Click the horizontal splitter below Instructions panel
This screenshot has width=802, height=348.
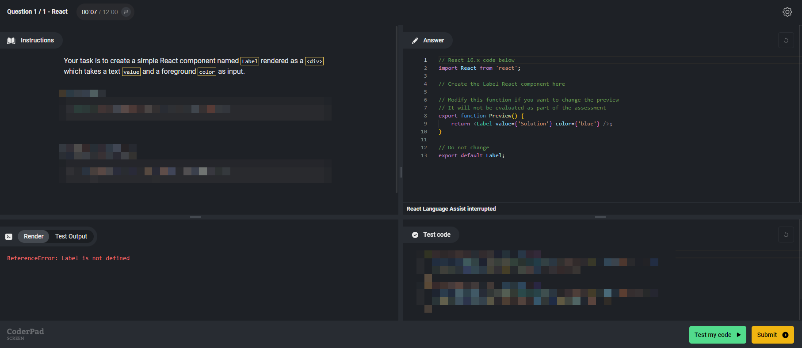point(195,217)
